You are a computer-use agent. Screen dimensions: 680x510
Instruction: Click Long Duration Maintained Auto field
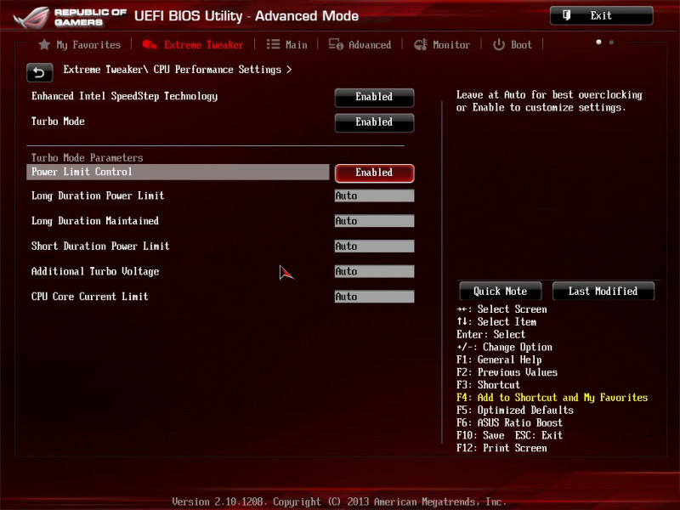point(374,221)
